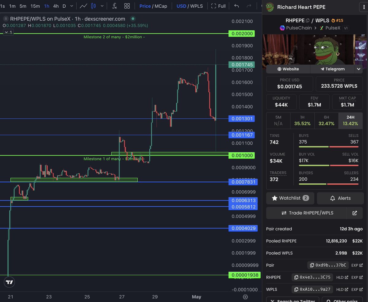Open EXP explorer link for Pair
This screenshot has width=368, height=302.
click(357, 265)
